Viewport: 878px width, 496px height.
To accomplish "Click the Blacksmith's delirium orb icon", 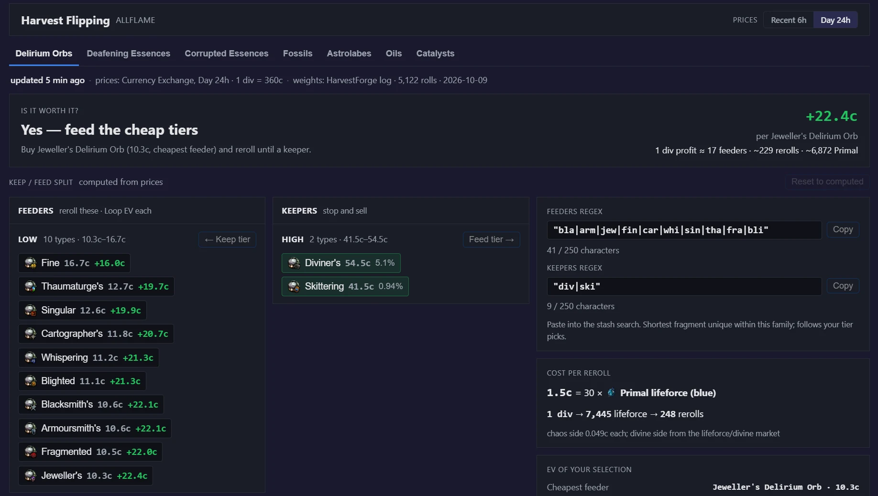I will [x=31, y=404].
